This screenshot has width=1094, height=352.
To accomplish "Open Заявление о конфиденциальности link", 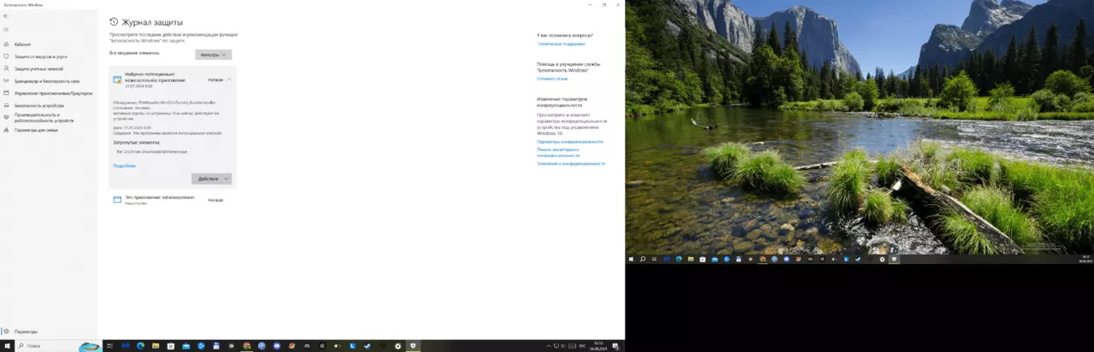I will point(571,163).
